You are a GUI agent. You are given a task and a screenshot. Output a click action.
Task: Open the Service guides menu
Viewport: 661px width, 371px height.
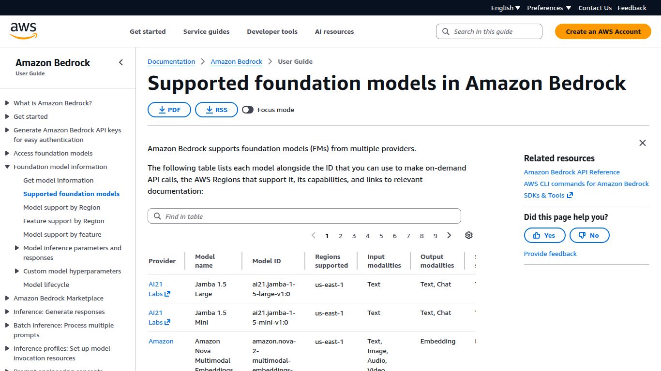(206, 31)
